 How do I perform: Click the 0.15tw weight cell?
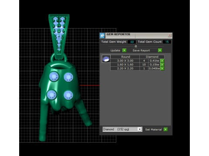pos(155,65)
